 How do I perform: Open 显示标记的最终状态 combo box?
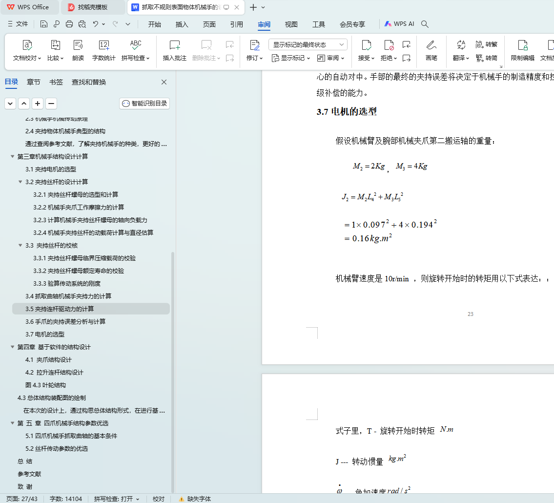pos(308,44)
